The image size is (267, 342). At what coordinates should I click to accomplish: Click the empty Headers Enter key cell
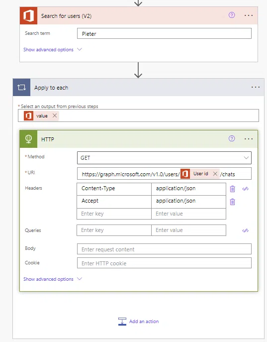coord(114,214)
